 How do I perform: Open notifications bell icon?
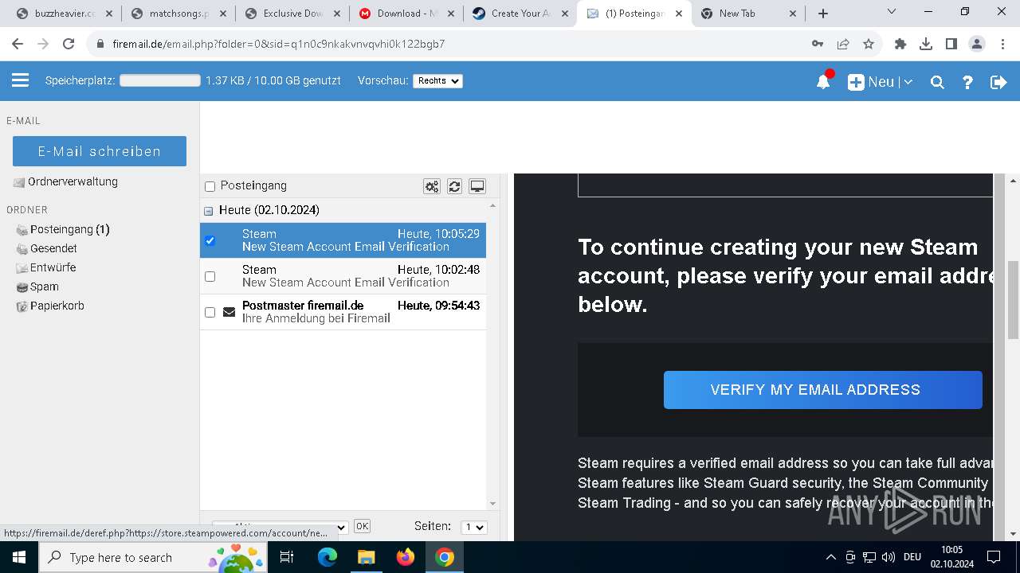[x=824, y=81]
